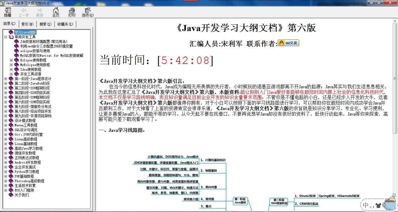Select Android开发教程 entry
The width and height of the screenshot is (398, 212).
[28, 162]
